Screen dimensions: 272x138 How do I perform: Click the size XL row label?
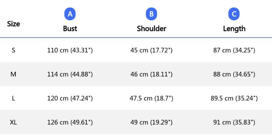pos(13,123)
